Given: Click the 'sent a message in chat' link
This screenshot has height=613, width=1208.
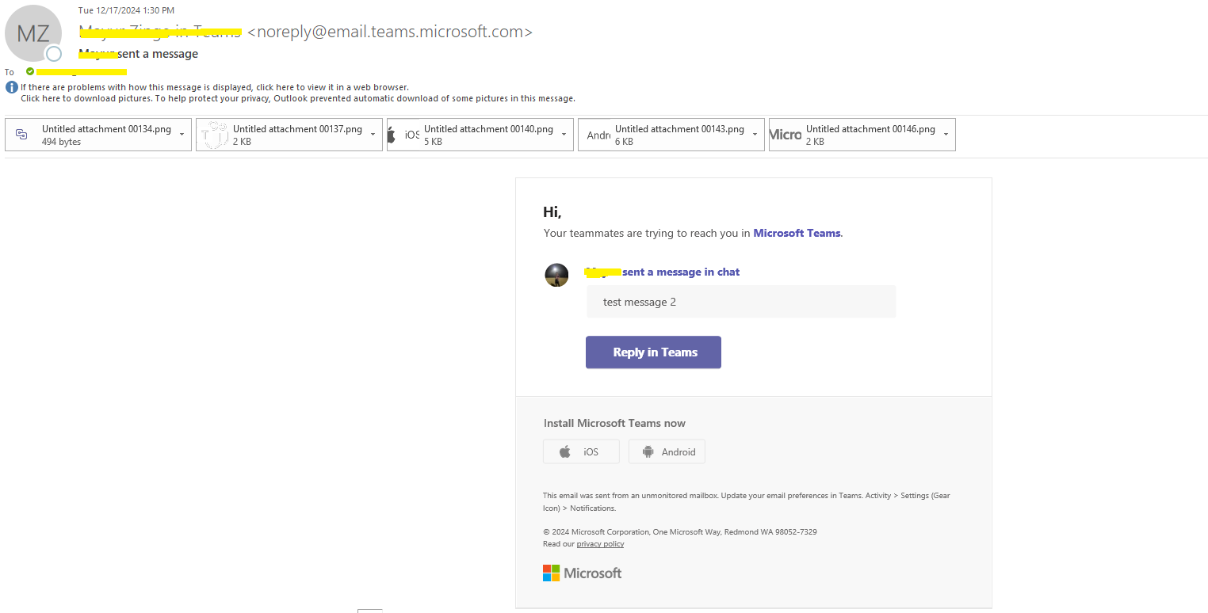Looking at the screenshot, I should point(682,272).
